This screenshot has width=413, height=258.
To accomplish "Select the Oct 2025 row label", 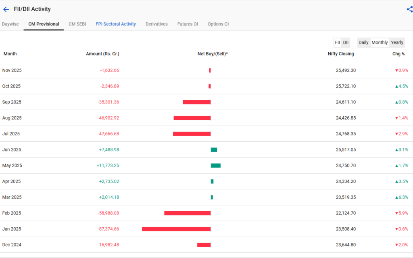I will [11, 86].
